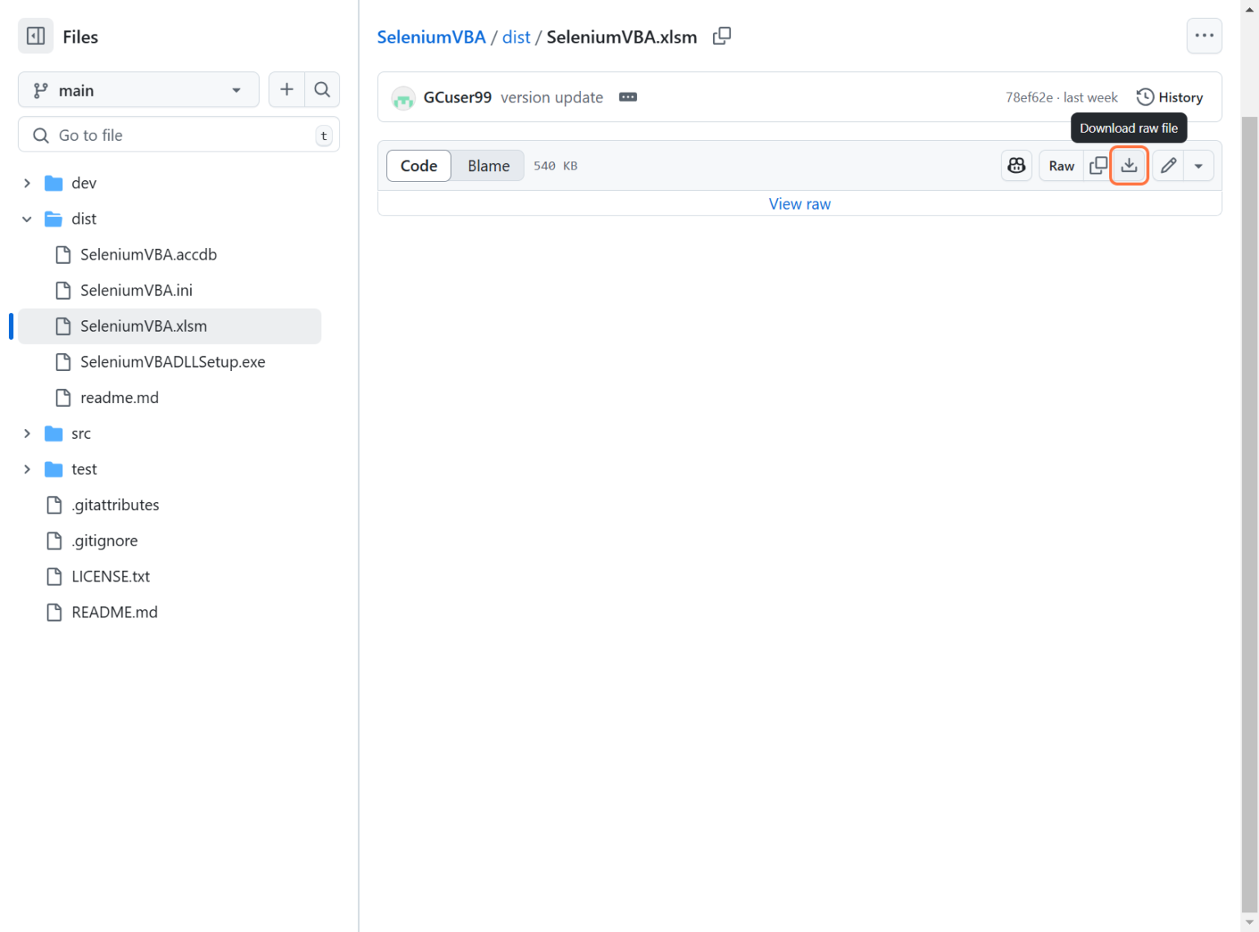
Task: Open the edit options dropdown arrow
Action: click(1198, 165)
